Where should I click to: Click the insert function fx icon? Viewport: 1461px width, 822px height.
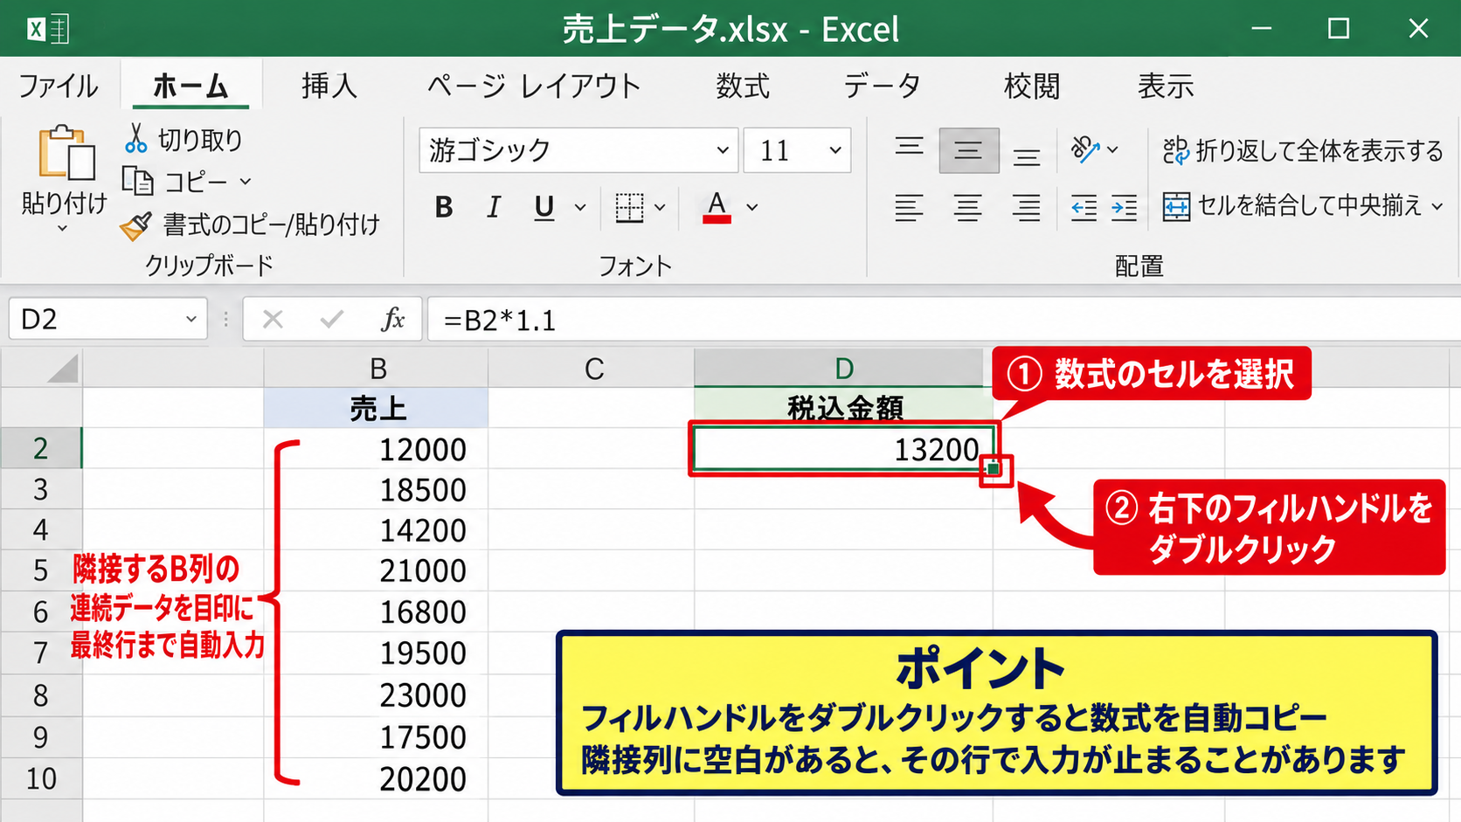click(393, 320)
